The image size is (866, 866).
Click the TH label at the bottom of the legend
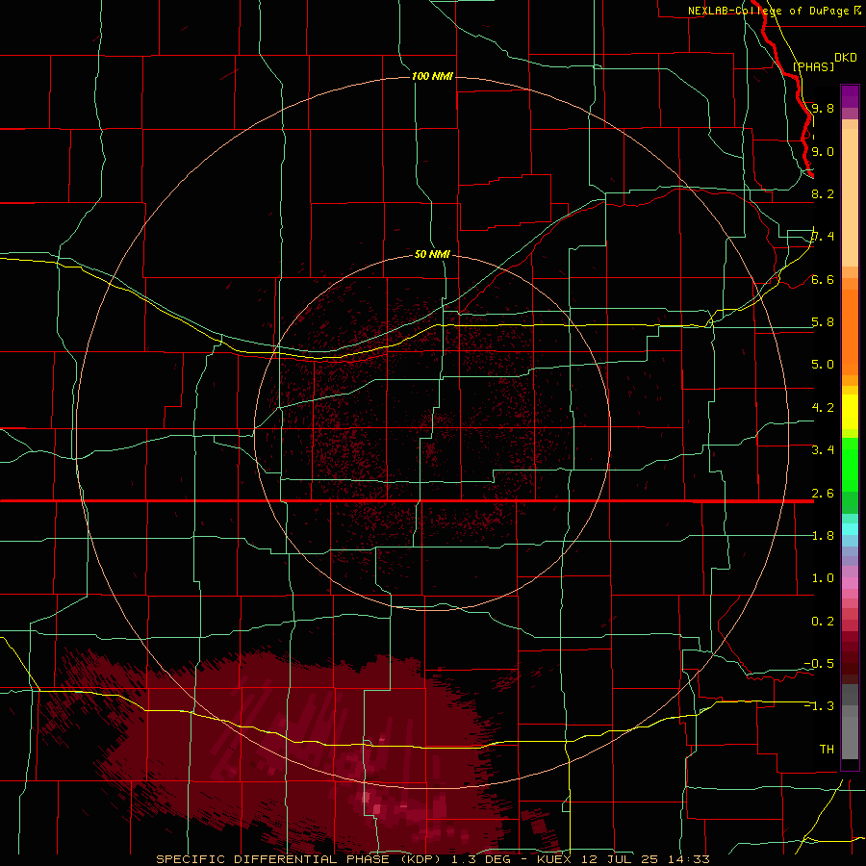pyautogui.click(x=827, y=749)
